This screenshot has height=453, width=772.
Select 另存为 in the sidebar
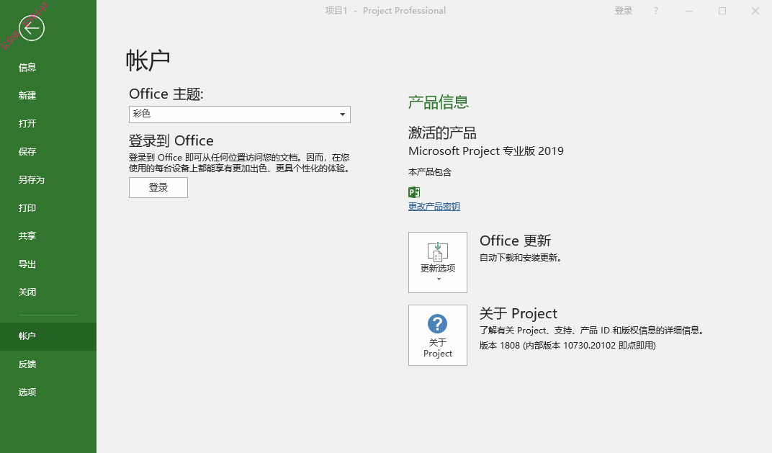pyautogui.click(x=48, y=180)
